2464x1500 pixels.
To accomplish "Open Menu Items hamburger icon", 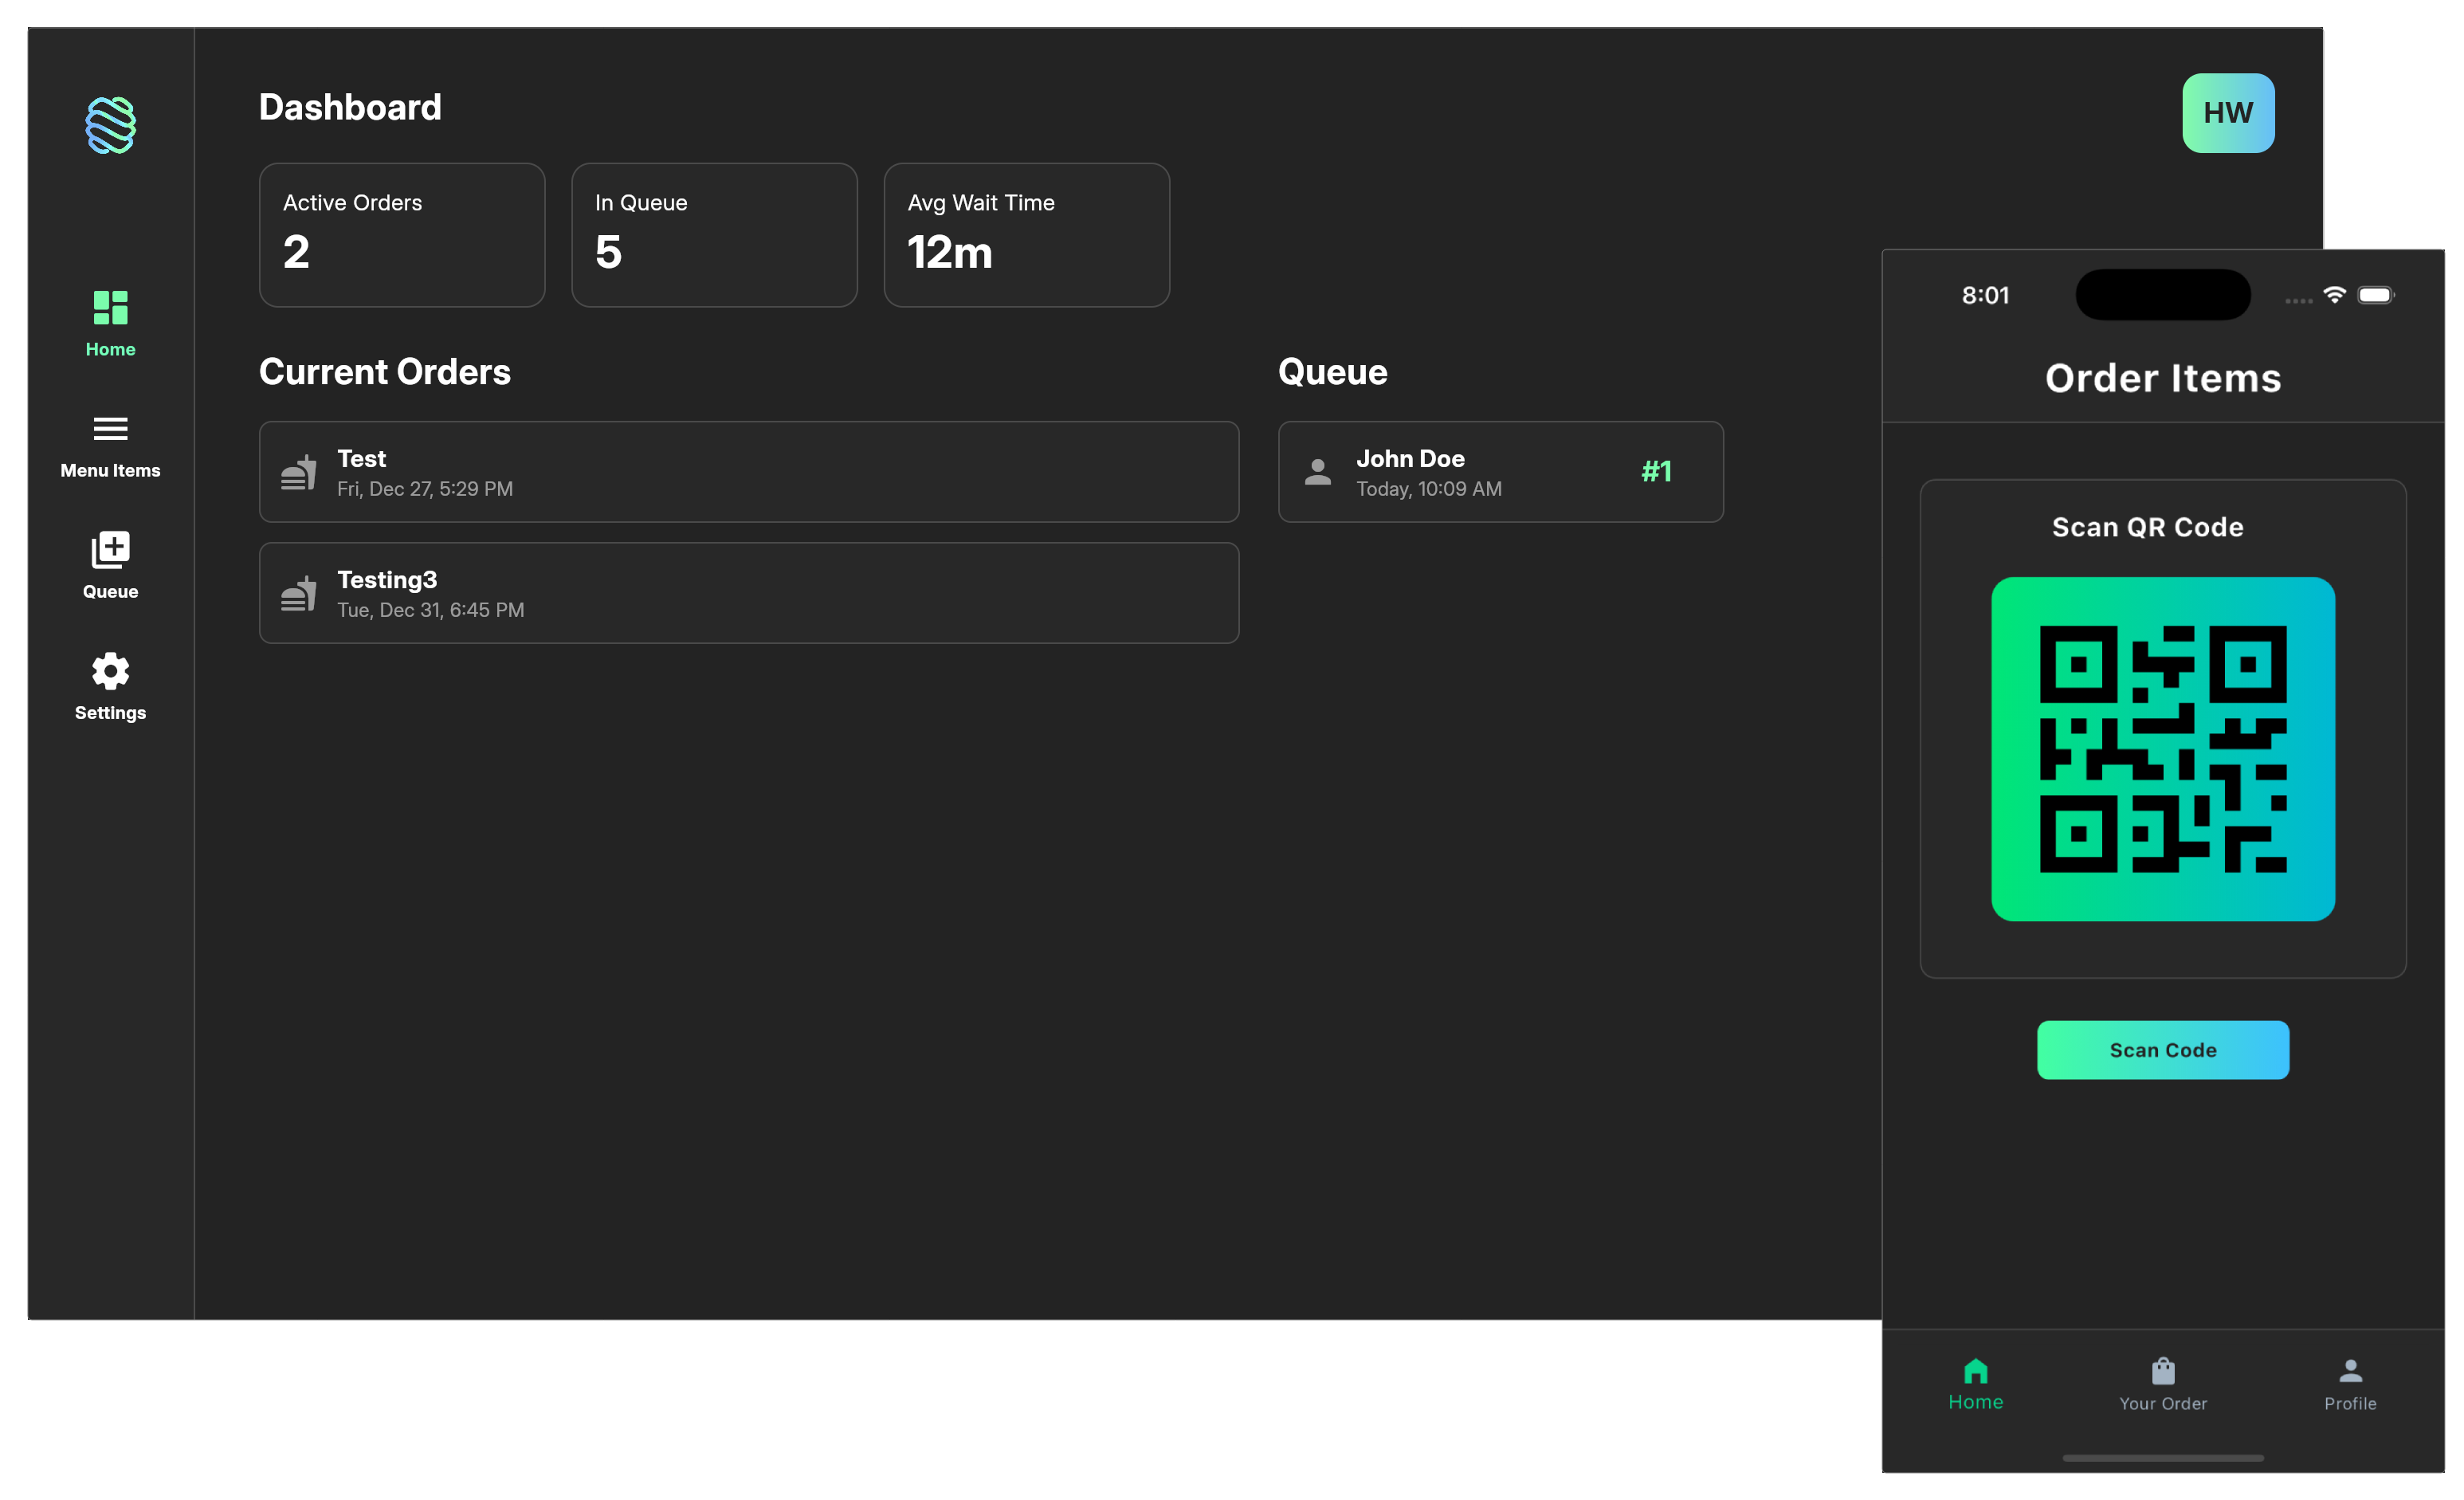I will click(x=110, y=428).
